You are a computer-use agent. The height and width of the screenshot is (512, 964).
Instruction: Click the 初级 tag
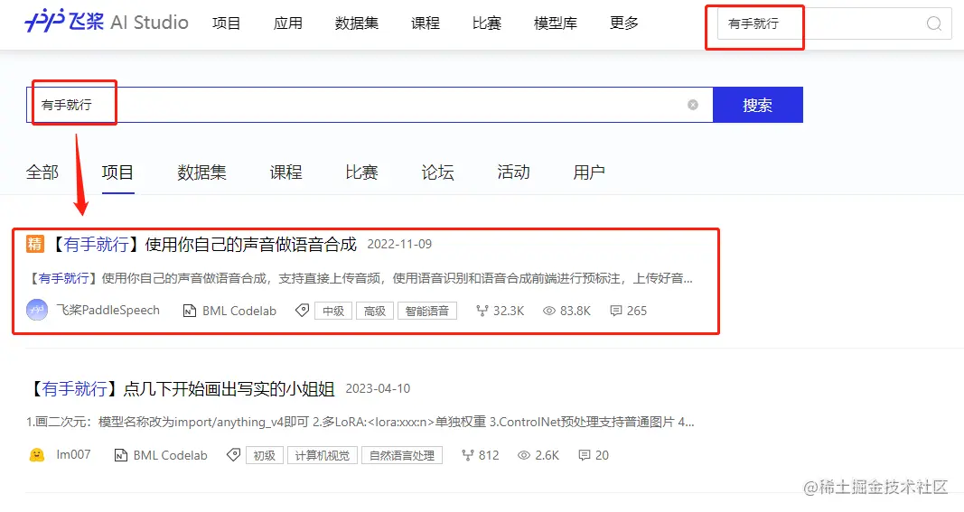pyautogui.click(x=265, y=455)
